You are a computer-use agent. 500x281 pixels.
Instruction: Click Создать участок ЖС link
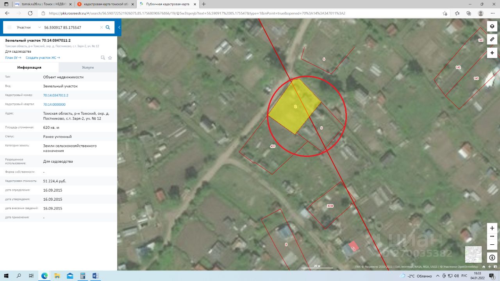click(43, 58)
